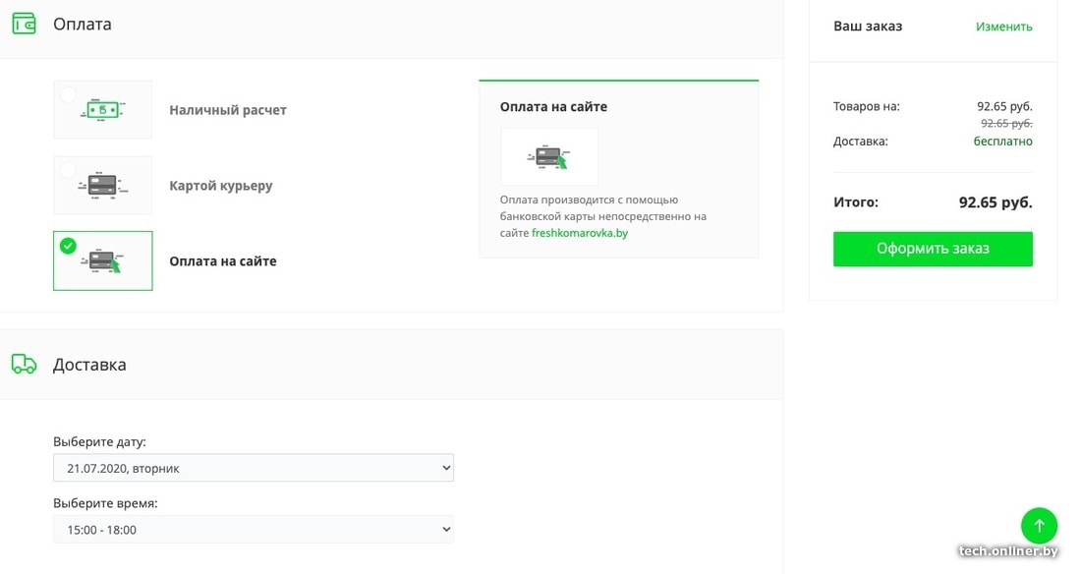The height and width of the screenshot is (574, 1081).
Task: Select the Картой курьеру radio circle
Action: point(68,170)
